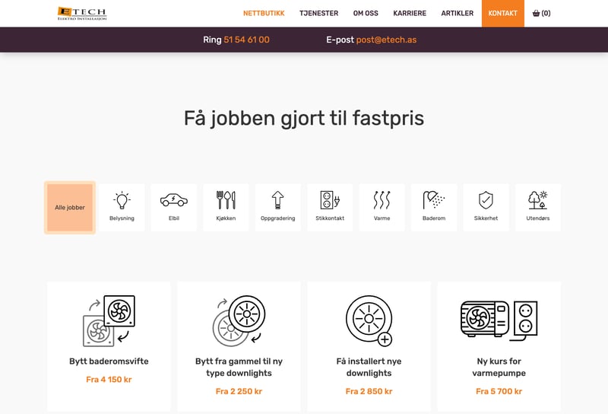The height and width of the screenshot is (414, 608).
Task: Click the KONTAKT button
Action: coord(503,13)
